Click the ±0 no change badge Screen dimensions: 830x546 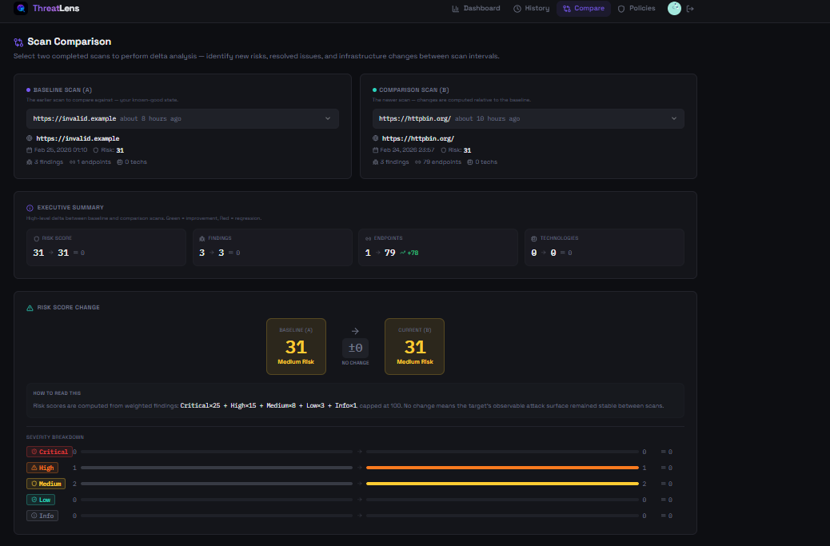pyautogui.click(x=355, y=348)
